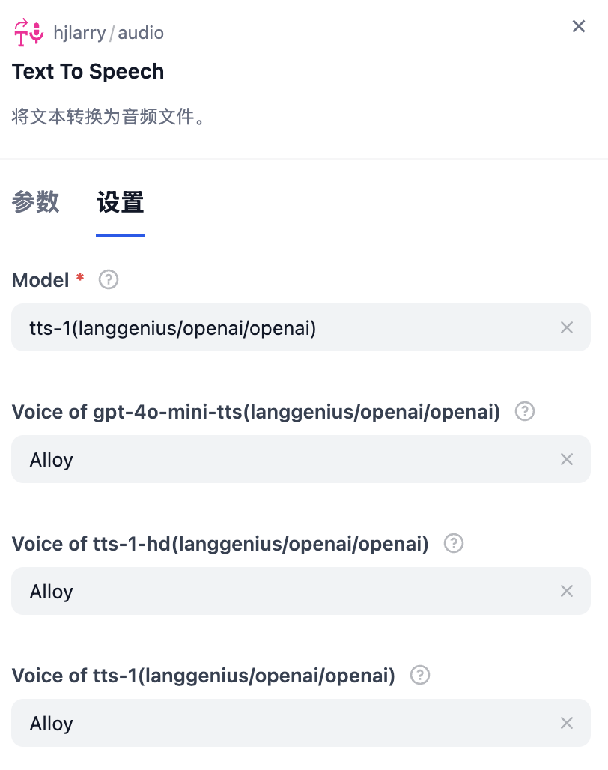Viewport: 608px width, 770px height.
Task: Open the voice dropdown for tts-1
Action: click(x=285, y=723)
